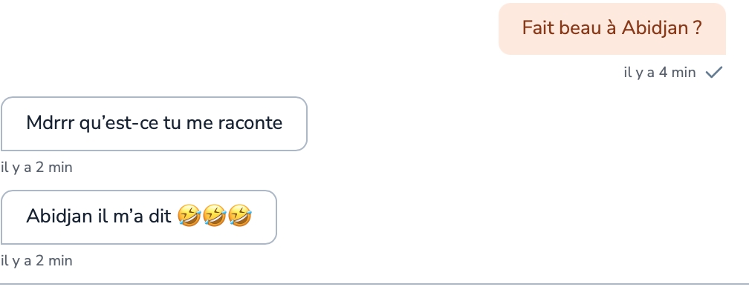Click the question mark in sent message

(x=697, y=27)
